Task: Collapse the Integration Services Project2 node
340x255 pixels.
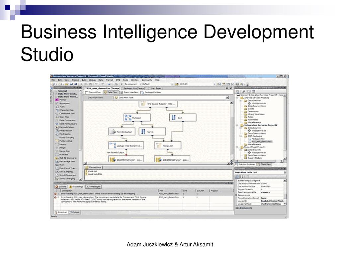Action: pyautogui.click(x=237, y=125)
